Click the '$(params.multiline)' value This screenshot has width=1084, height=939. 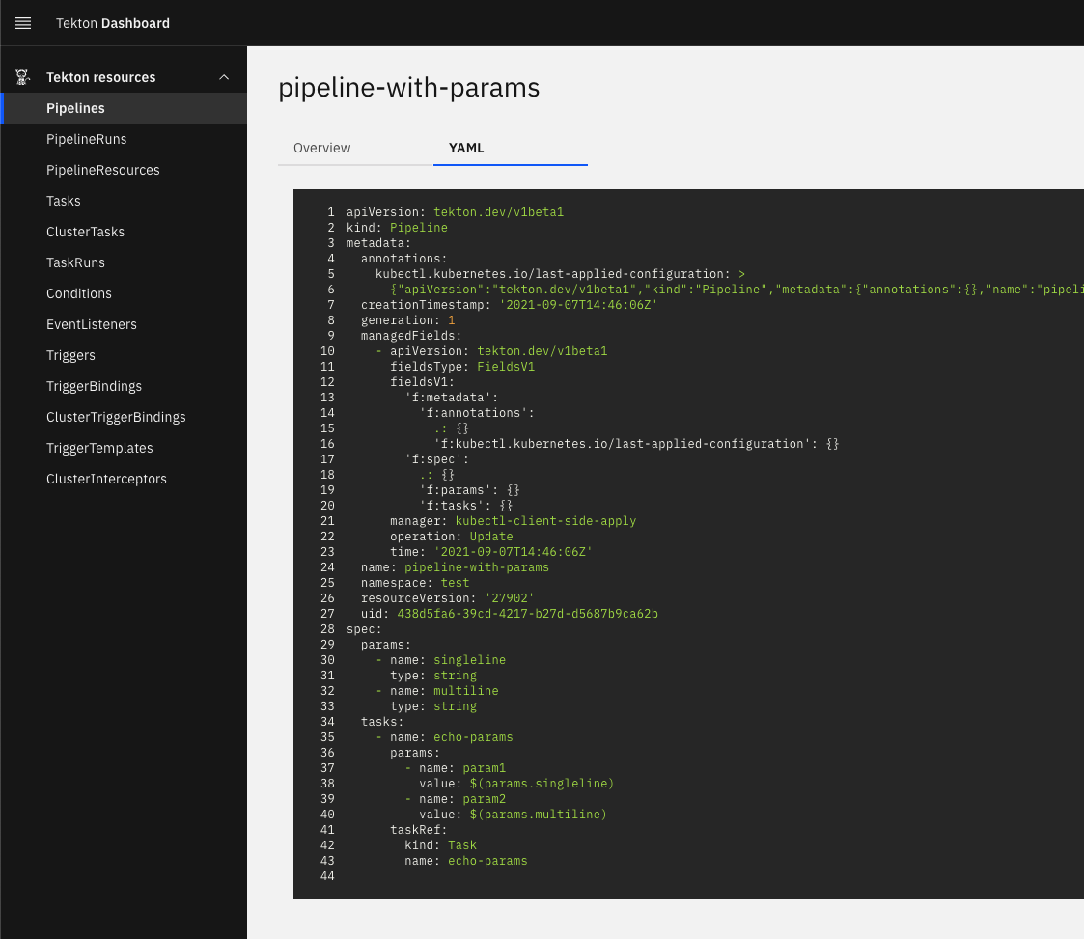point(538,815)
